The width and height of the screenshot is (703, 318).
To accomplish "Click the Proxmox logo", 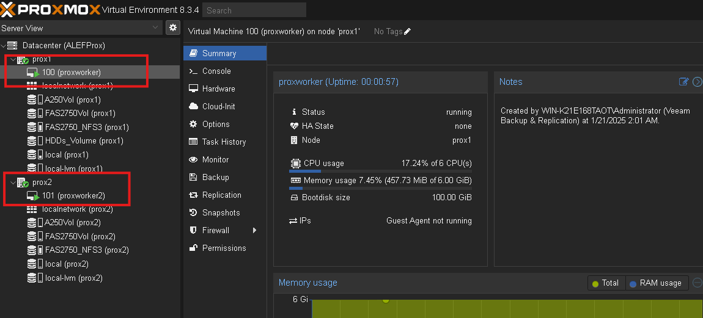I will [x=51, y=9].
